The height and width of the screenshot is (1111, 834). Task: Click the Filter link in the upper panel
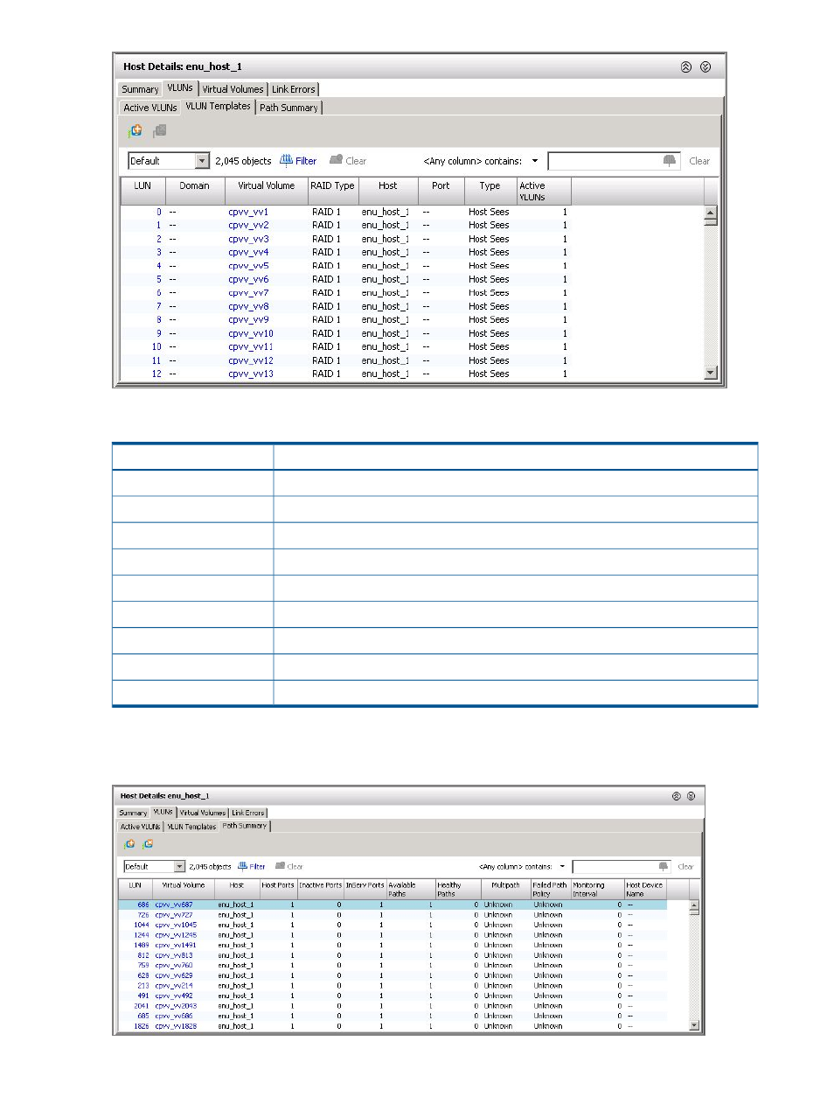coord(306,161)
